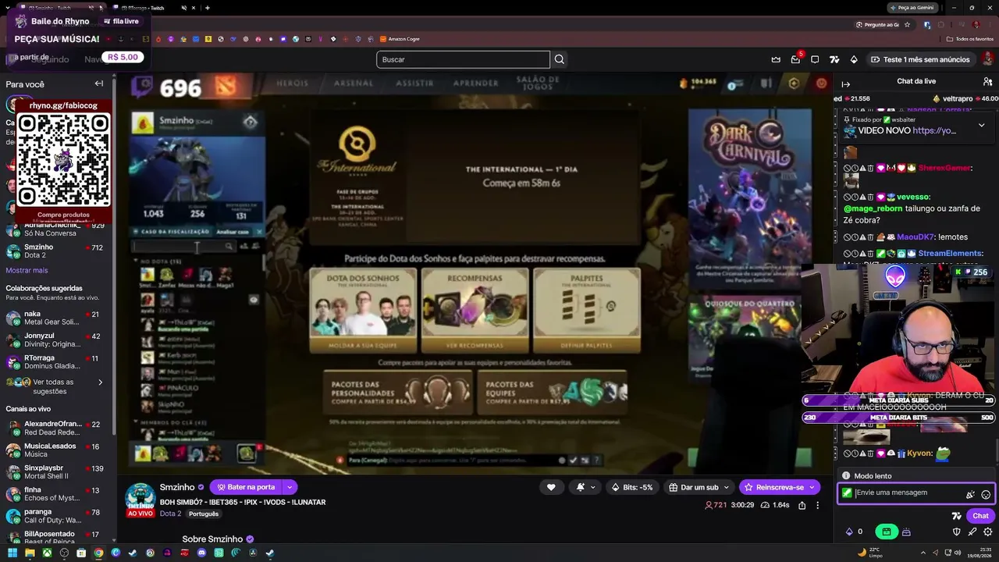Open File Explorer from the taskbar

click(30, 553)
